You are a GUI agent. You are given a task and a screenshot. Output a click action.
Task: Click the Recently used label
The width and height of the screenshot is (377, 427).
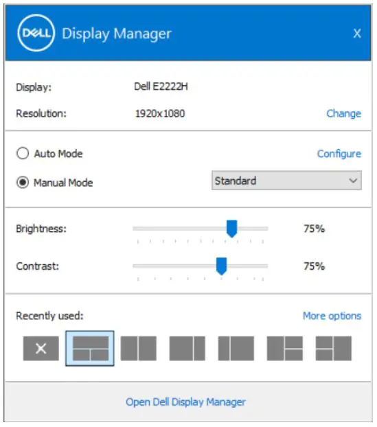pos(49,316)
